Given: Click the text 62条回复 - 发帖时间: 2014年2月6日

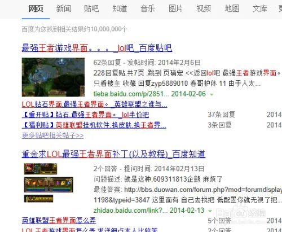Looking at the screenshot, I should (x=147, y=63).
